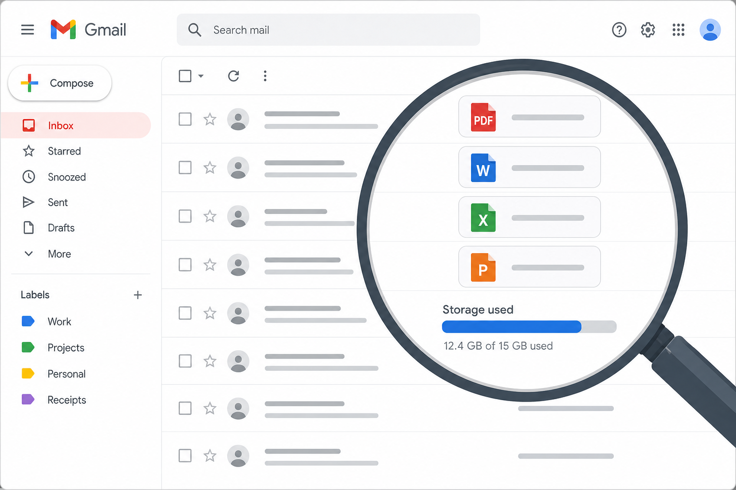Viewport: 736px width, 490px height.
Task: Open the account profile avatar
Action: [710, 30]
